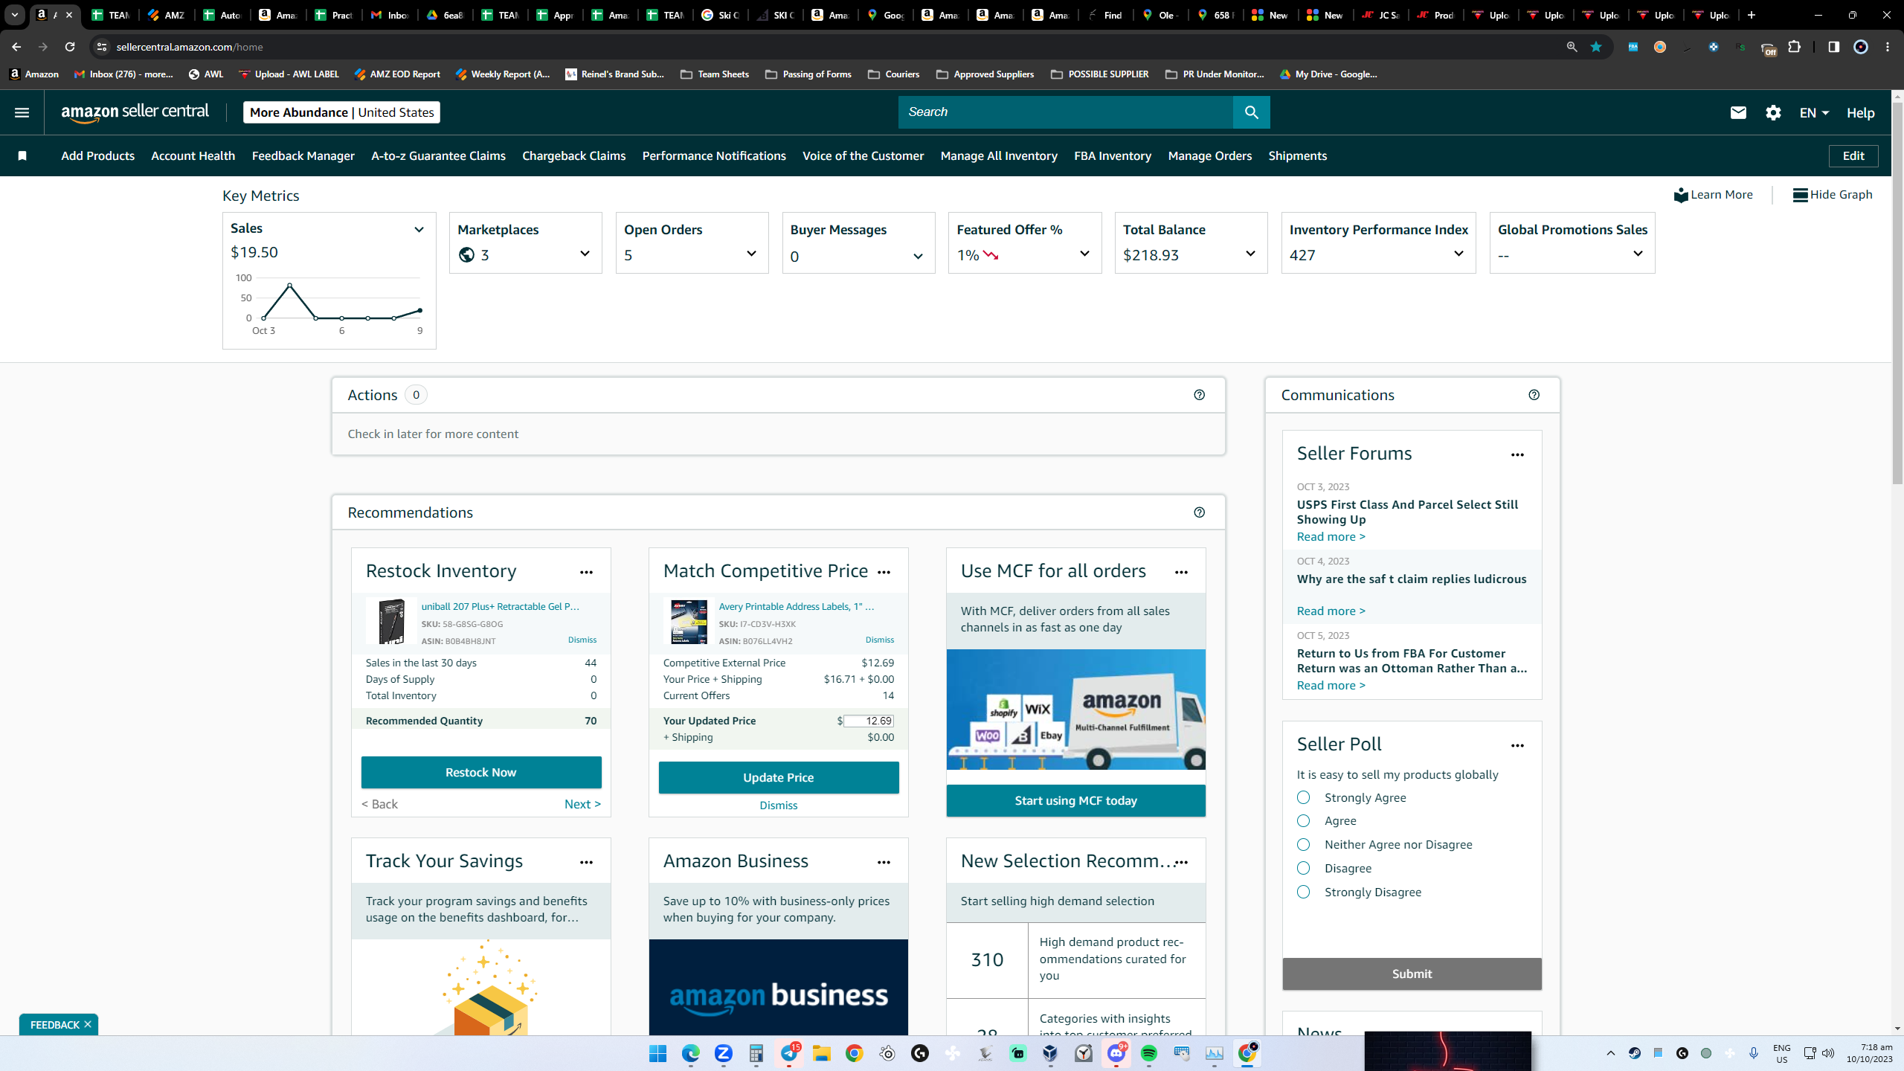This screenshot has width=1904, height=1071.
Task: Open Seller Poll options menu
Action: pos(1517,745)
